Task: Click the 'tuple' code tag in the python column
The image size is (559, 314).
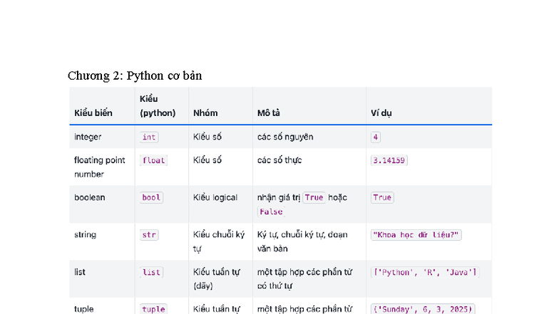Action: click(153, 309)
